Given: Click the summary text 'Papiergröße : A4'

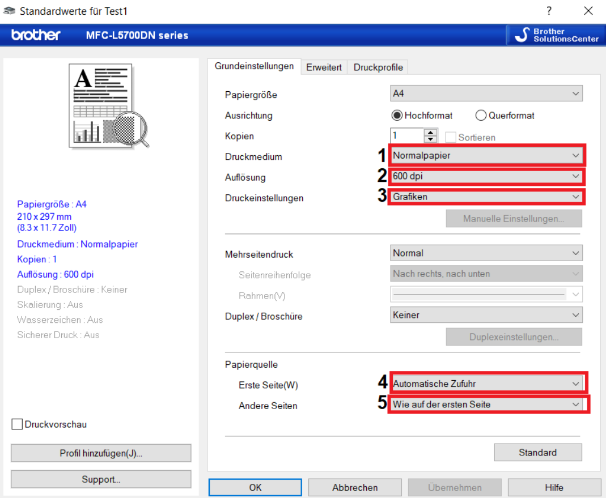Looking at the screenshot, I should pos(52,205).
